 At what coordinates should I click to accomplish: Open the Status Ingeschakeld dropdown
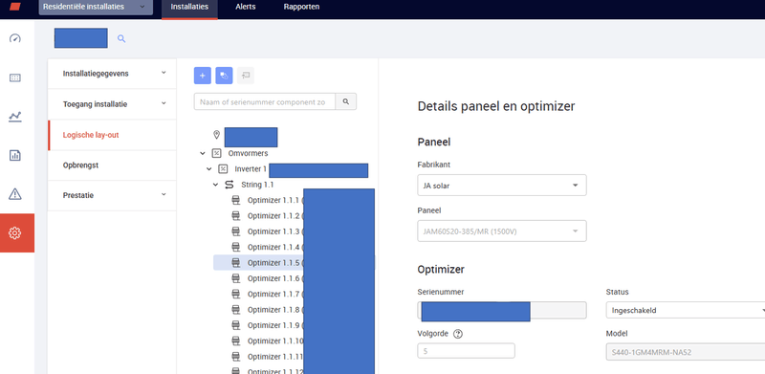[686, 310]
